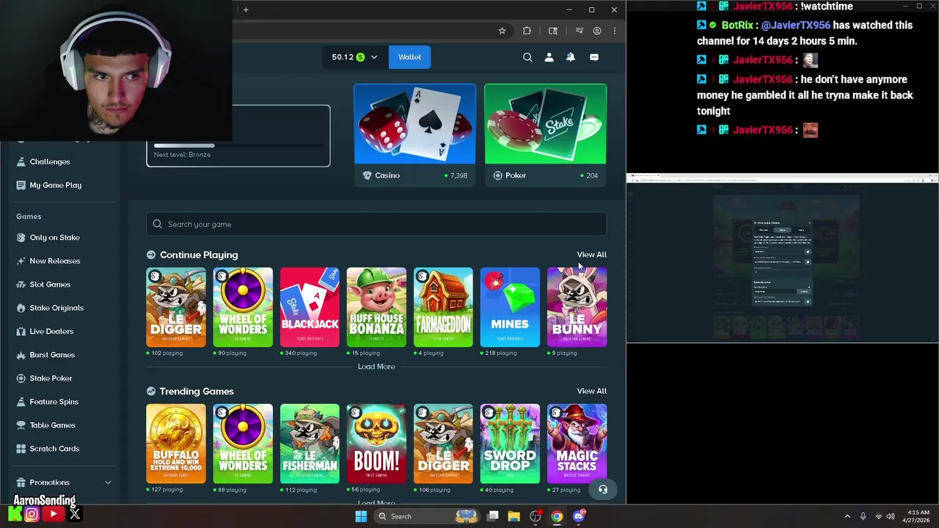Load More under Continue Playing
The height and width of the screenshot is (528, 939).
tap(376, 367)
